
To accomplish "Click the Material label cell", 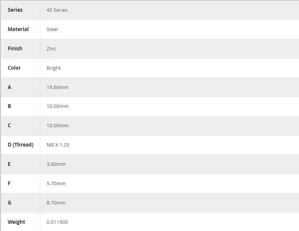I will pyautogui.click(x=18, y=29).
